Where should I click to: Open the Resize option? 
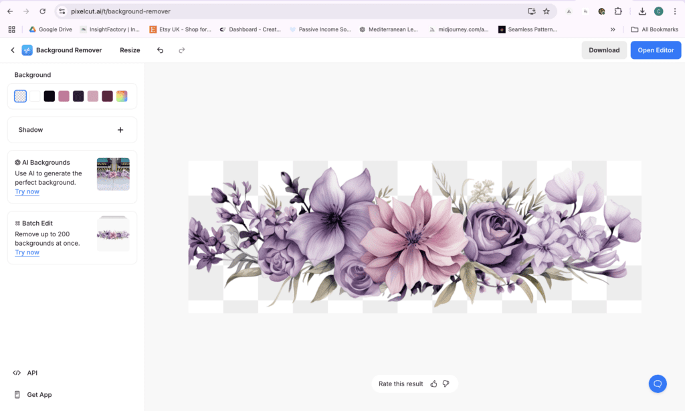[130, 50]
